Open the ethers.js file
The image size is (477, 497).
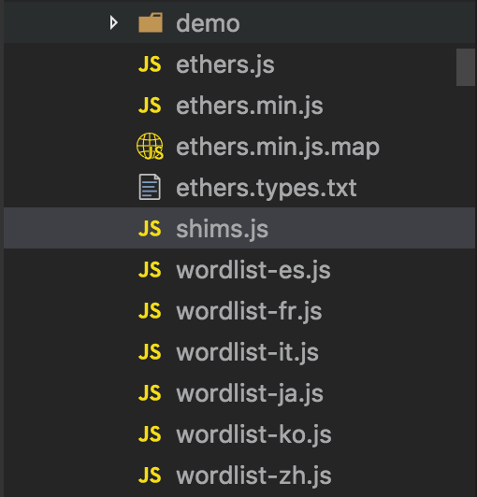pos(225,65)
